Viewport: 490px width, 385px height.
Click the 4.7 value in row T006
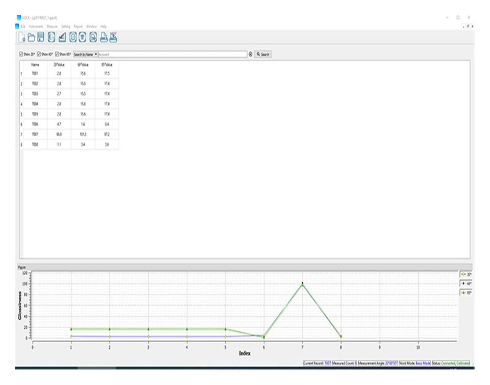click(x=59, y=124)
